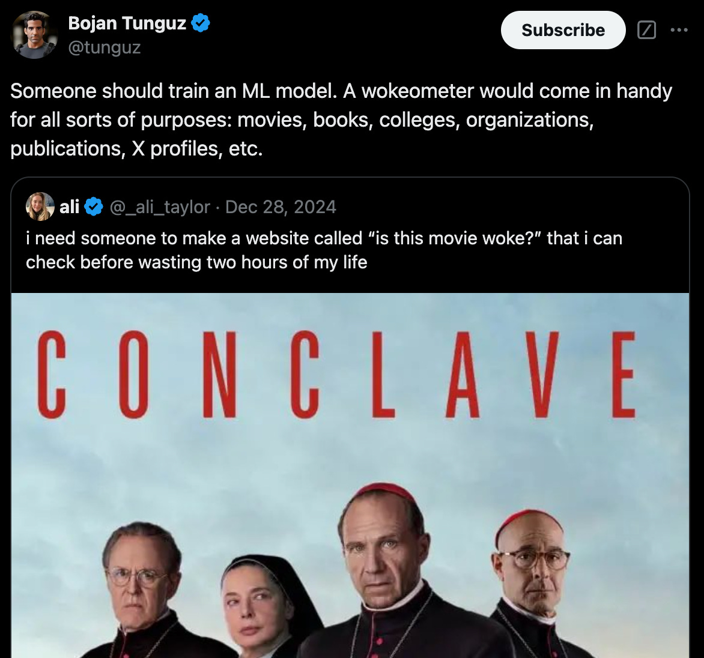Open the Conclave movie poster image

(x=350, y=475)
